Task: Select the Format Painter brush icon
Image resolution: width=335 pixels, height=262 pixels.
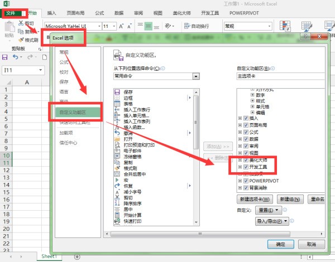Action: 21,40
